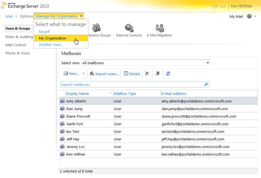Image resolution: width=261 pixels, height=178 pixels.
Task: Select the Jeremy Los name cell
Action: pyautogui.click(x=76, y=147)
